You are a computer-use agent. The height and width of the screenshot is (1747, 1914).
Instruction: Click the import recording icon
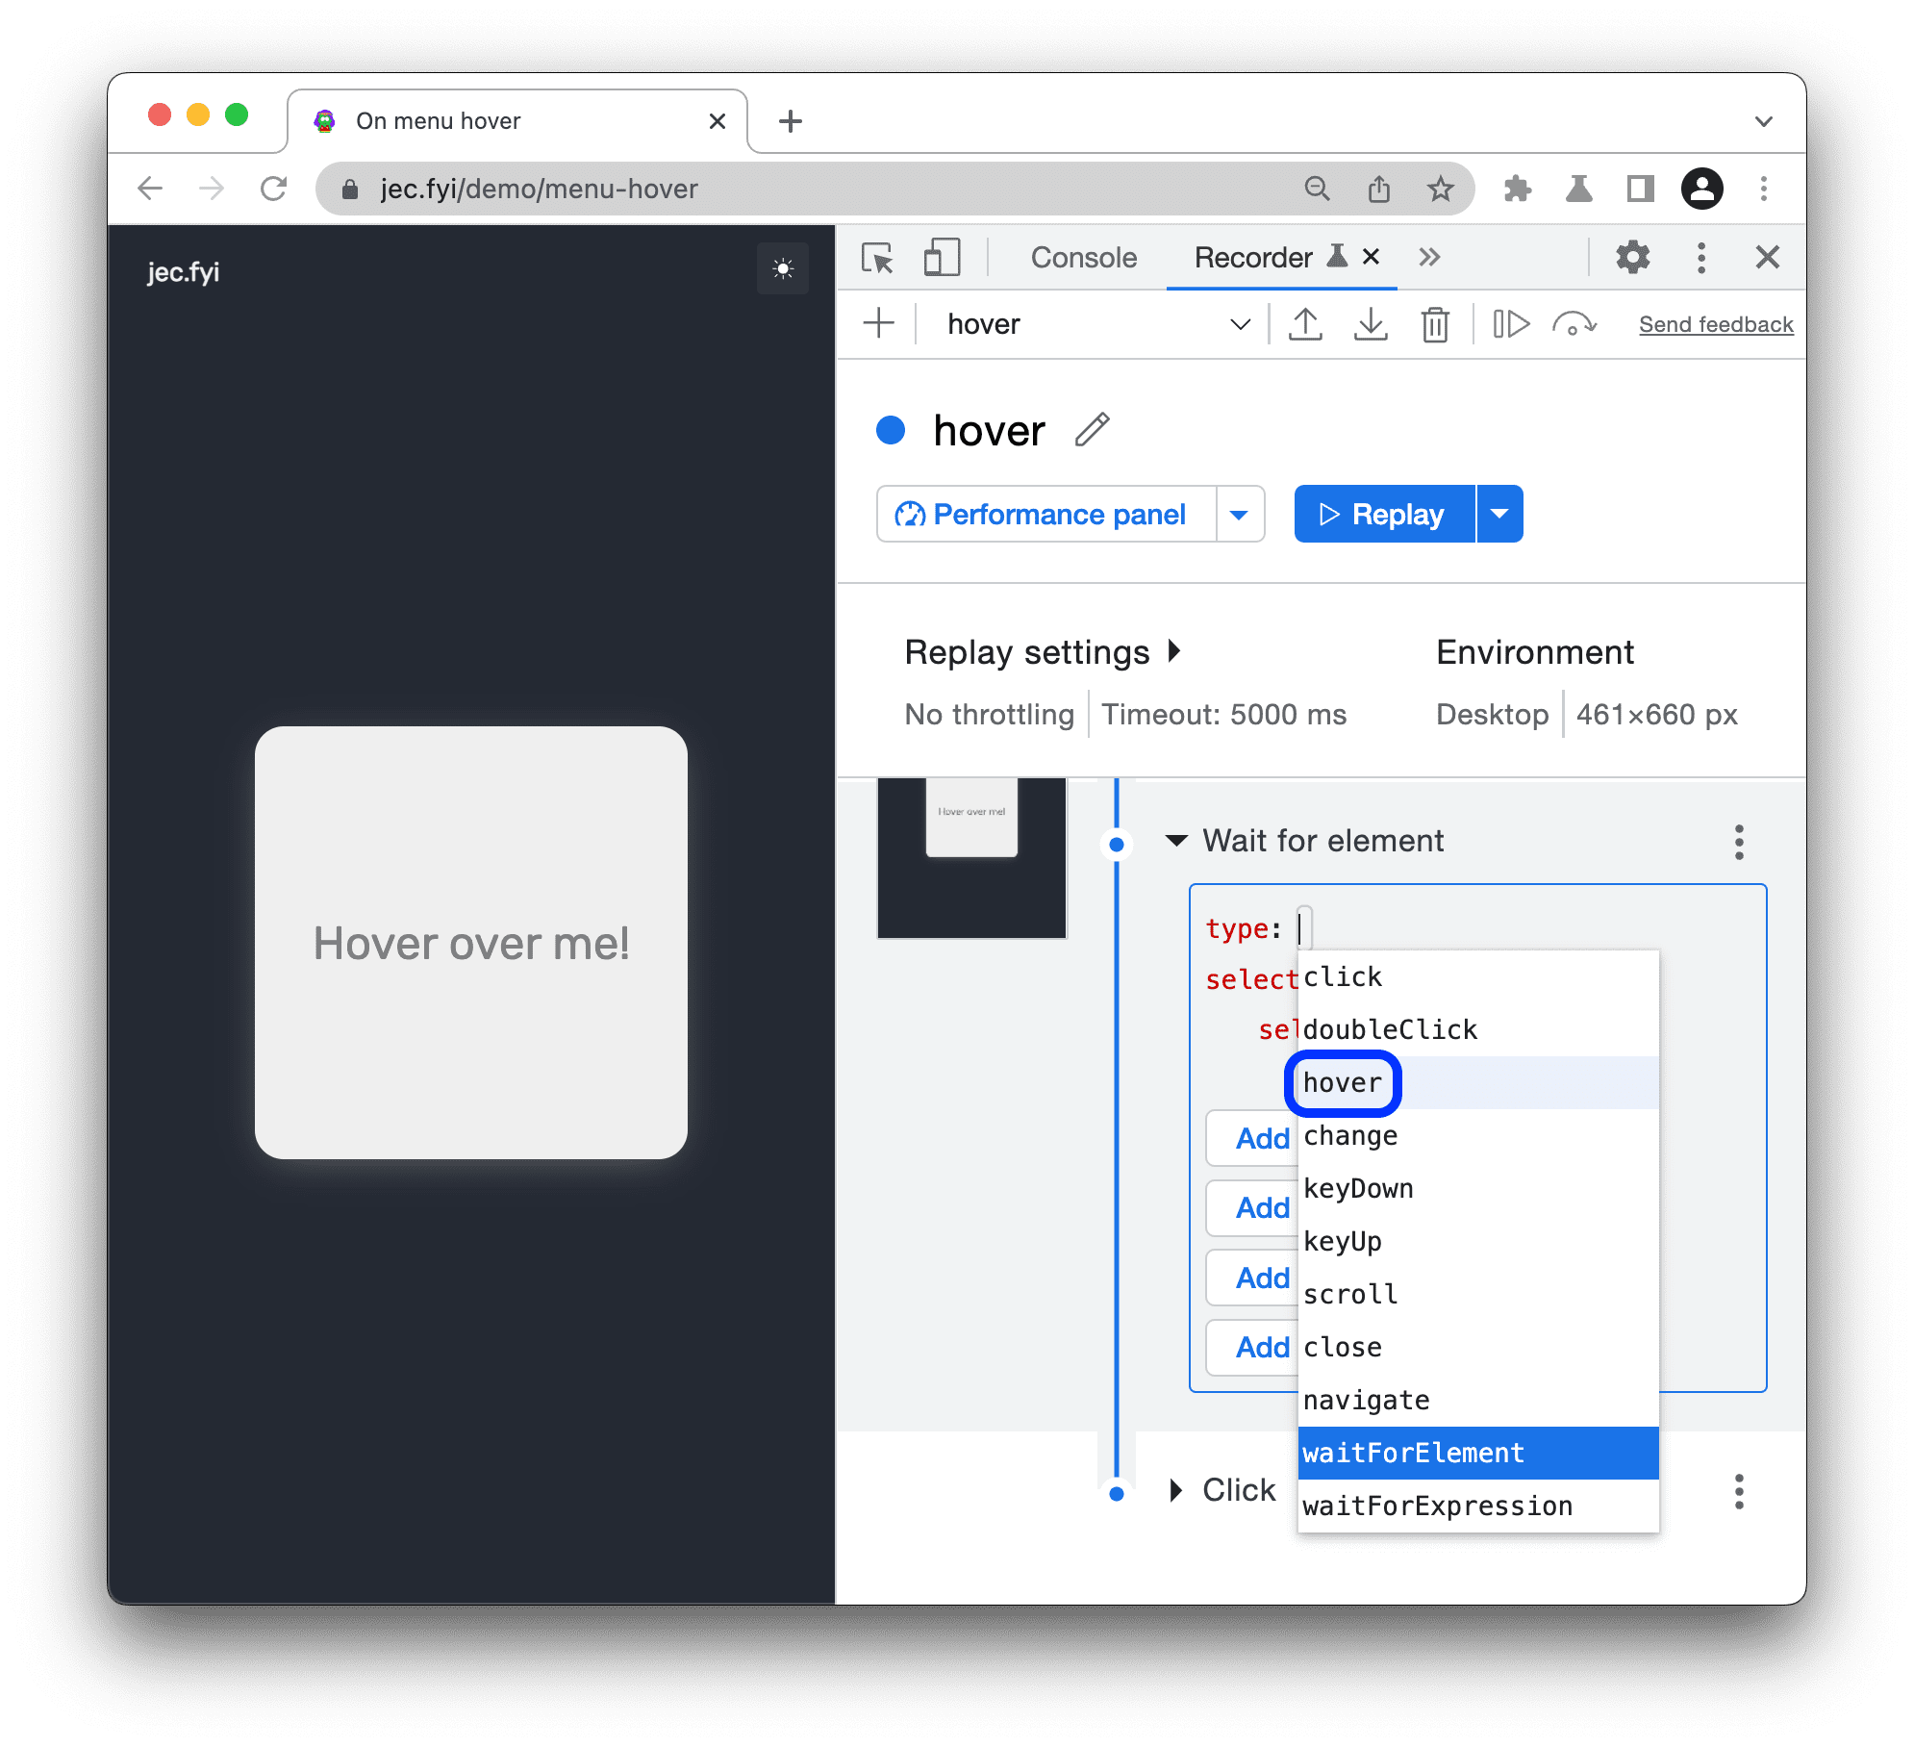click(1367, 323)
